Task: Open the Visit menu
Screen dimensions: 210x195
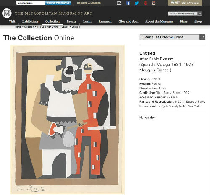Action: pos(12,21)
